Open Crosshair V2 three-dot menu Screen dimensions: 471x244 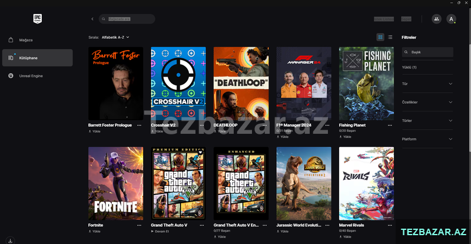click(202, 125)
